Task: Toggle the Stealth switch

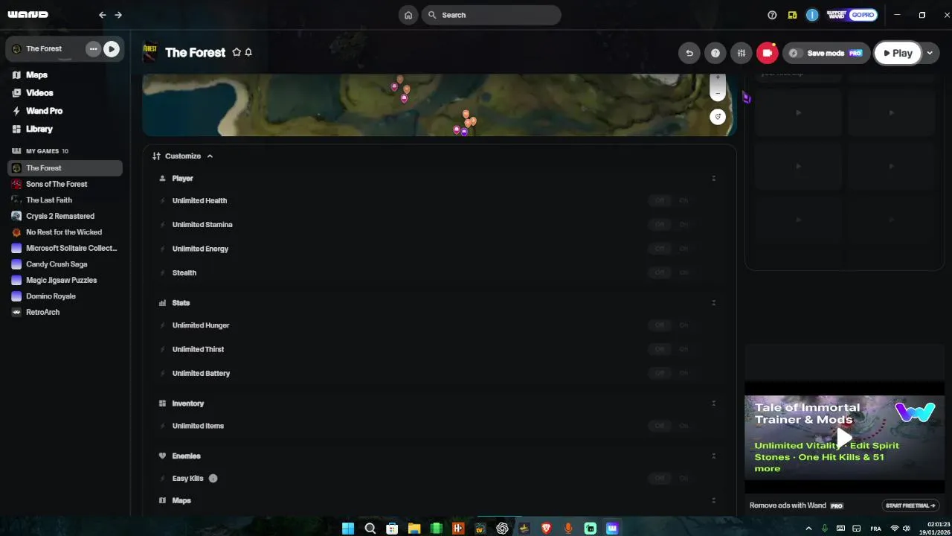Action: point(672,272)
